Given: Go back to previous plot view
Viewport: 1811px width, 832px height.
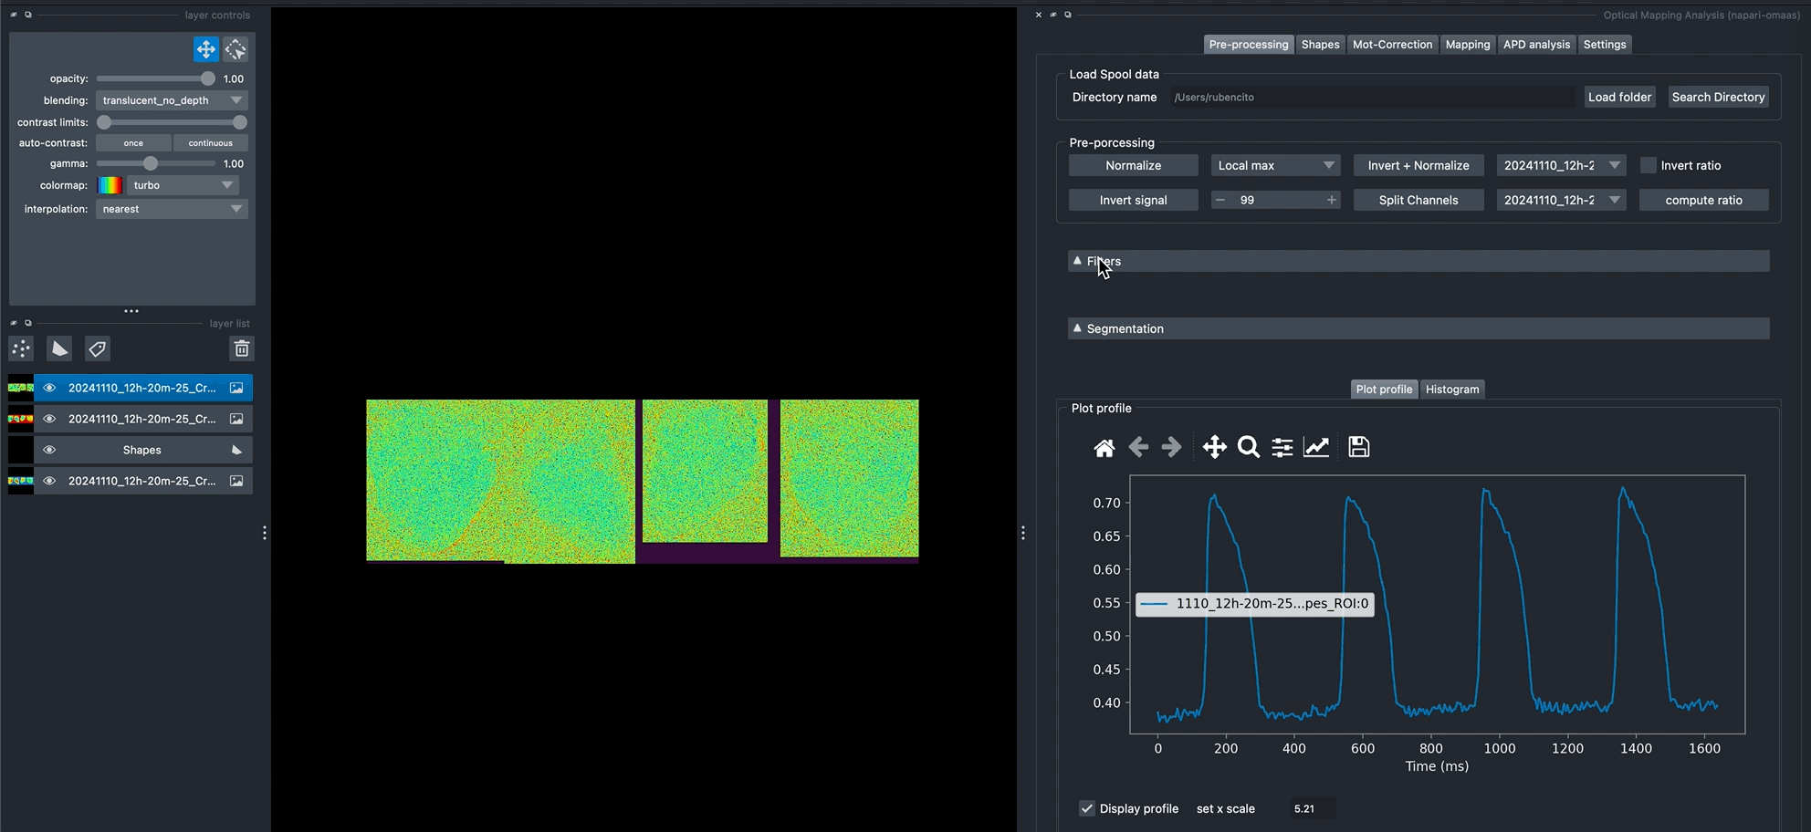Looking at the screenshot, I should tap(1138, 447).
